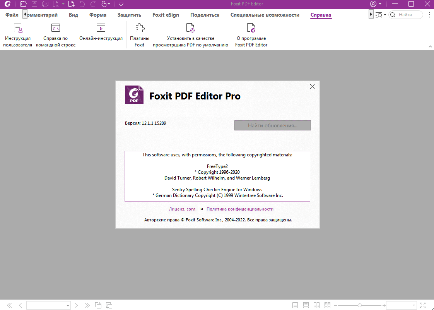Click the tell-me command search icon
The width and height of the screenshot is (434, 310).
(379, 15)
